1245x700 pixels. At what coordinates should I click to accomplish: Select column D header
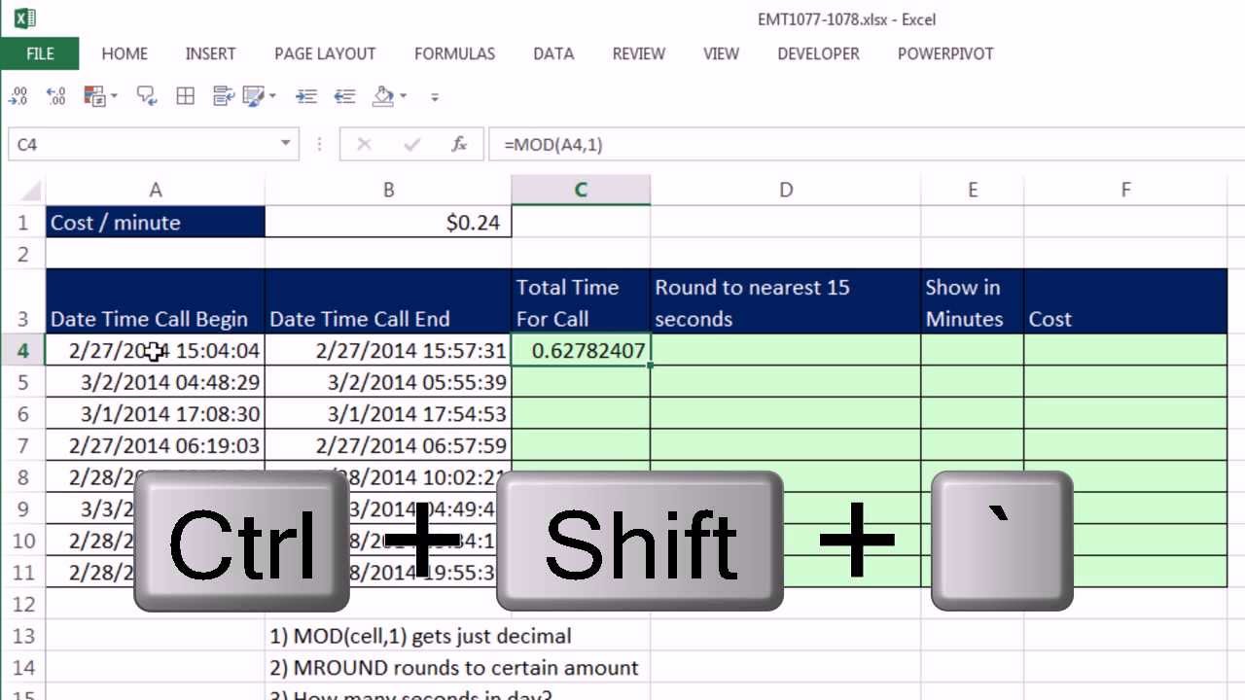(x=785, y=190)
